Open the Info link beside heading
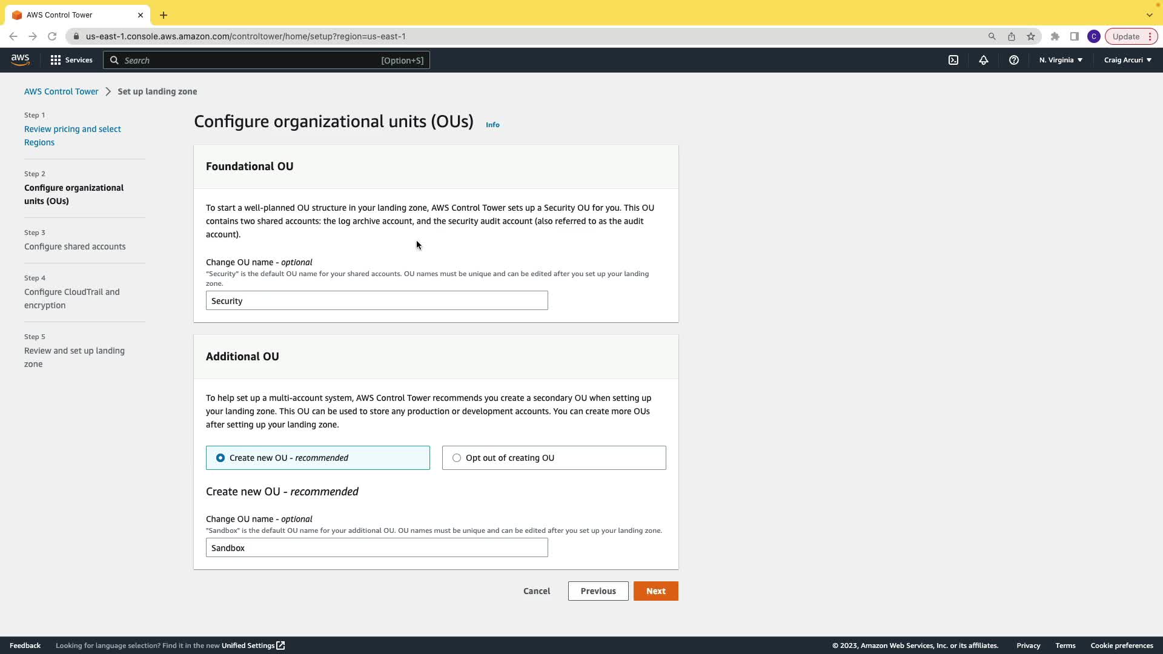1163x654 pixels. [492, 125]
